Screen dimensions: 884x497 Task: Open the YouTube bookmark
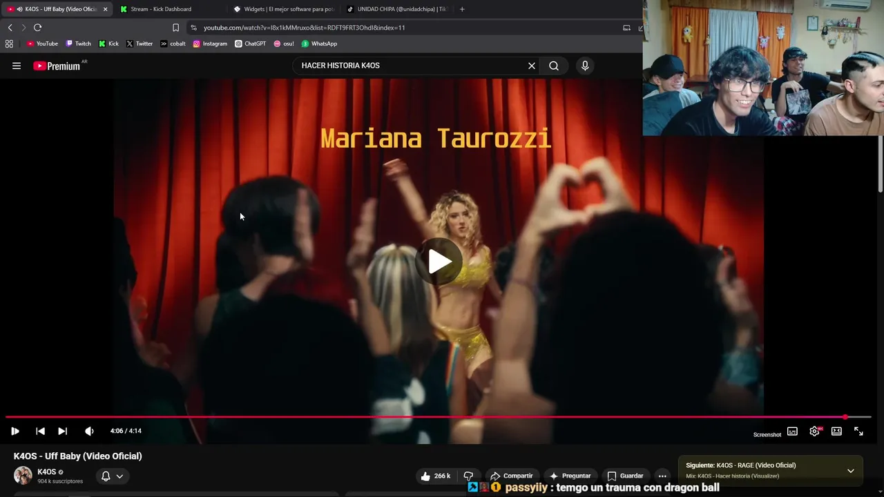[x=42, y=43]
